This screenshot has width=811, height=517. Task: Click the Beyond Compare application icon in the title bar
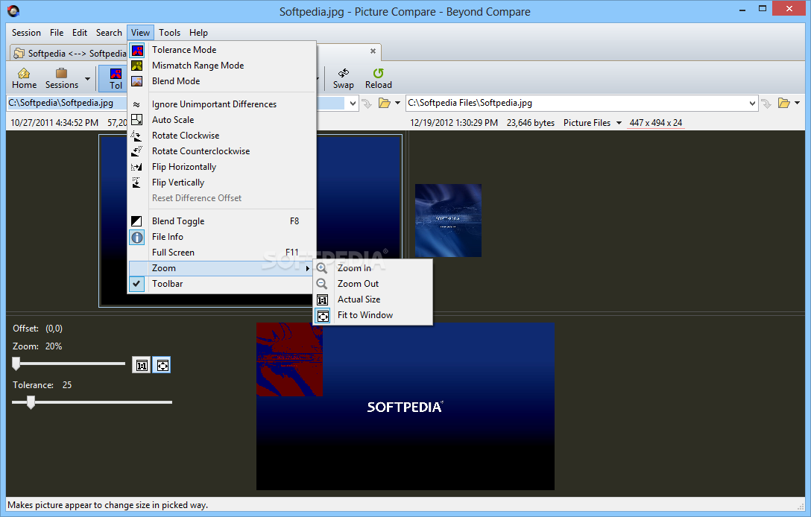(x=13, y=11)
